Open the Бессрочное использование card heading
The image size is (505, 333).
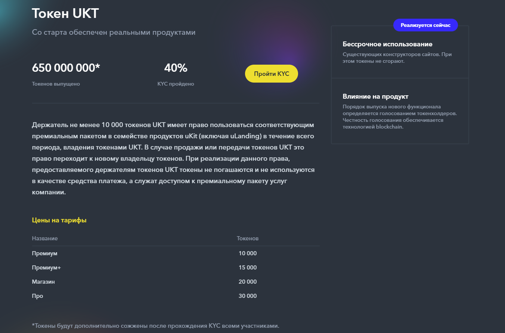pyautogui.click(x=387, y=44)
